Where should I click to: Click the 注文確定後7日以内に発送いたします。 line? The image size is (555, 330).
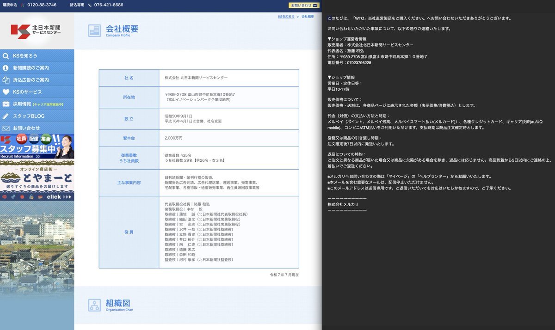(x=361, y=144)
